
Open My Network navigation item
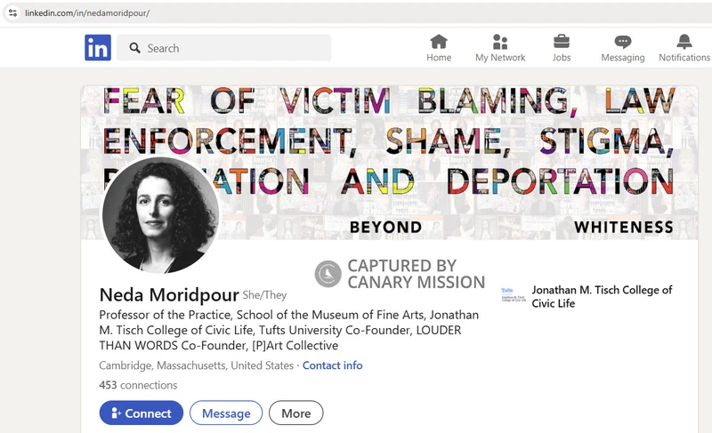click(500, 48)
